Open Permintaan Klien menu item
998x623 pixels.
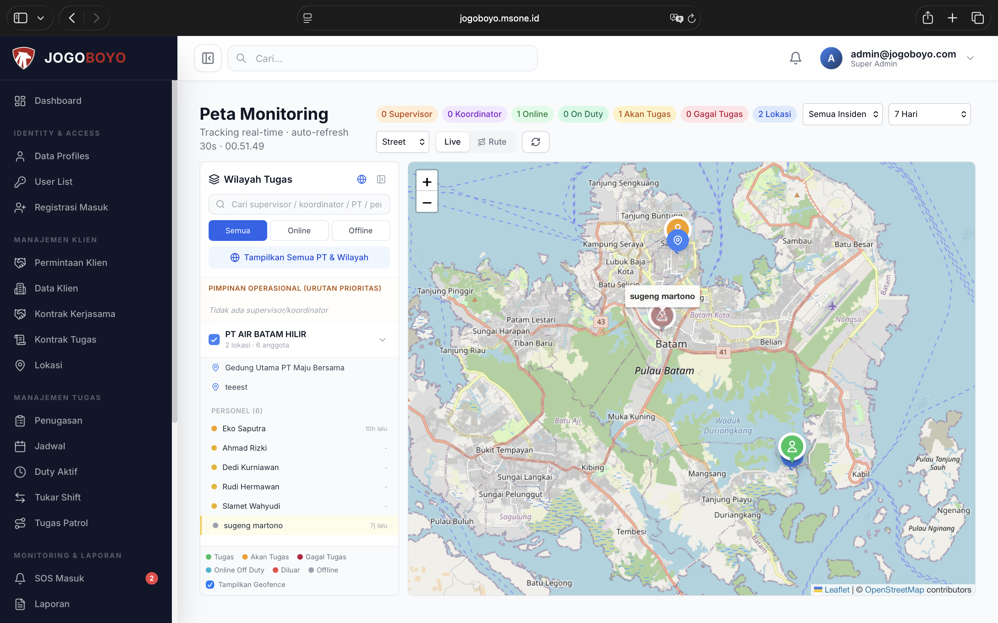coord(86,263)
